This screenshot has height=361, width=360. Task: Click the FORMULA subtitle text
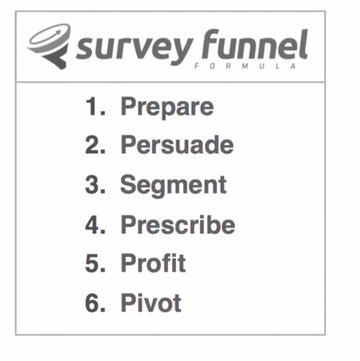(x=245, y=66)
